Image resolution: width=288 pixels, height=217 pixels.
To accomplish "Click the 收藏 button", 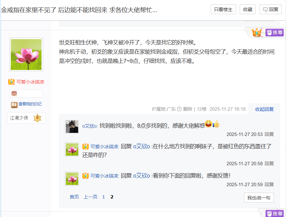I will coord(248,9).
